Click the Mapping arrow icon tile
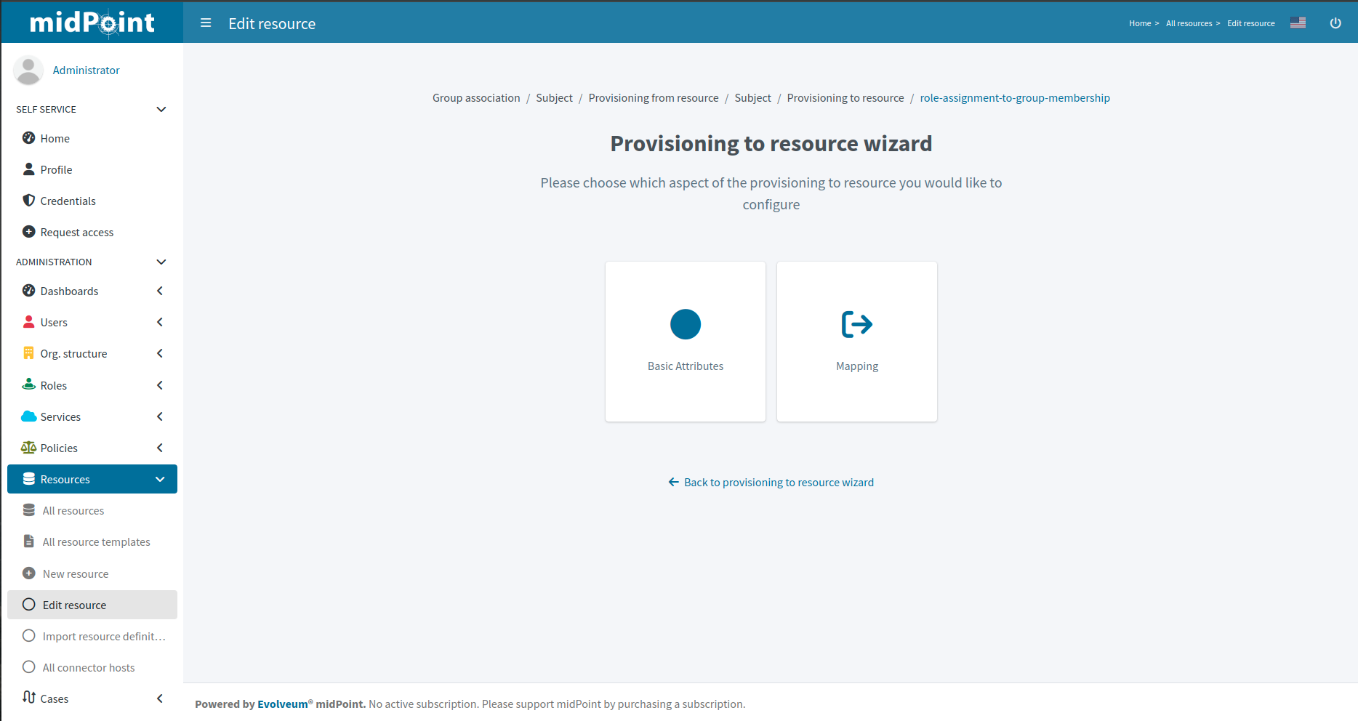This screenshot has width=1358, height=721. [856, 325]
